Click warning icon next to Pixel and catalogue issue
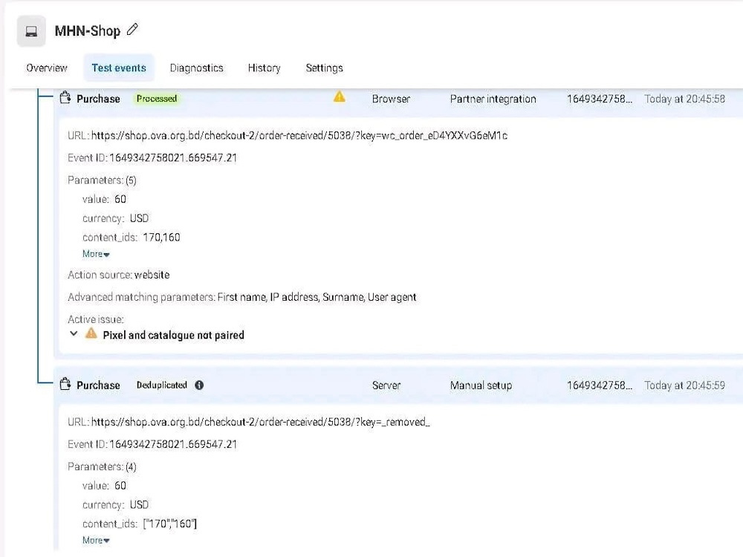Viewport: 743px width, 557px height. pyautogui.click(x=91, y=333)
